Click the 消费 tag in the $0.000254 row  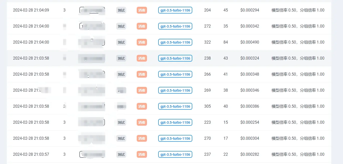tap(142, 122)
